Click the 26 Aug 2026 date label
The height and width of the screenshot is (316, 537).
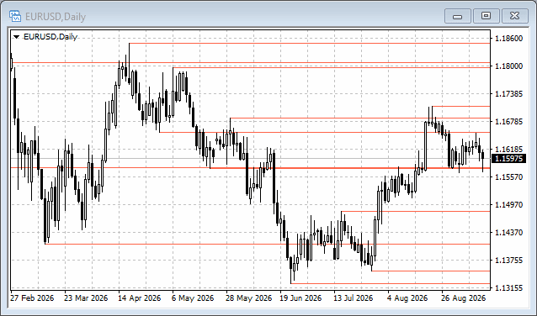[463, 298]
